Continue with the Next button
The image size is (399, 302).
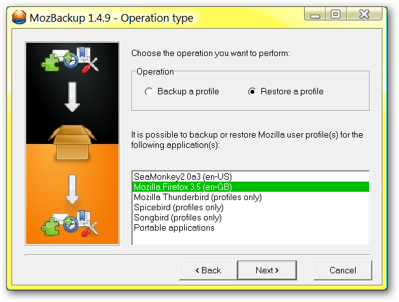[267, 270]
